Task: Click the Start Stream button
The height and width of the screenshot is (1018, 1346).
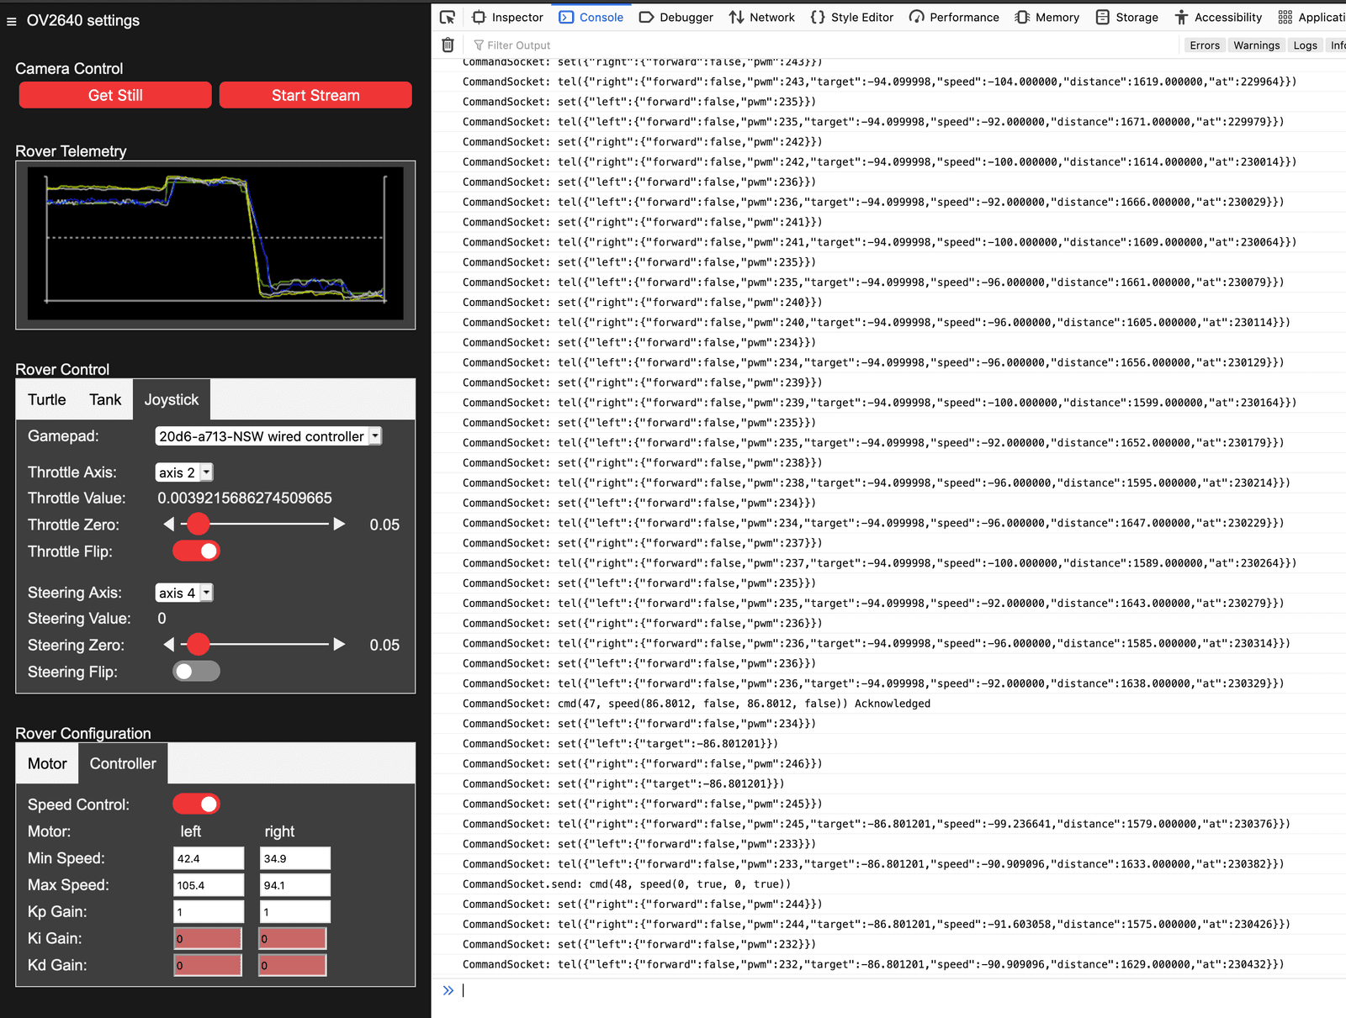Action: point(315,95)
